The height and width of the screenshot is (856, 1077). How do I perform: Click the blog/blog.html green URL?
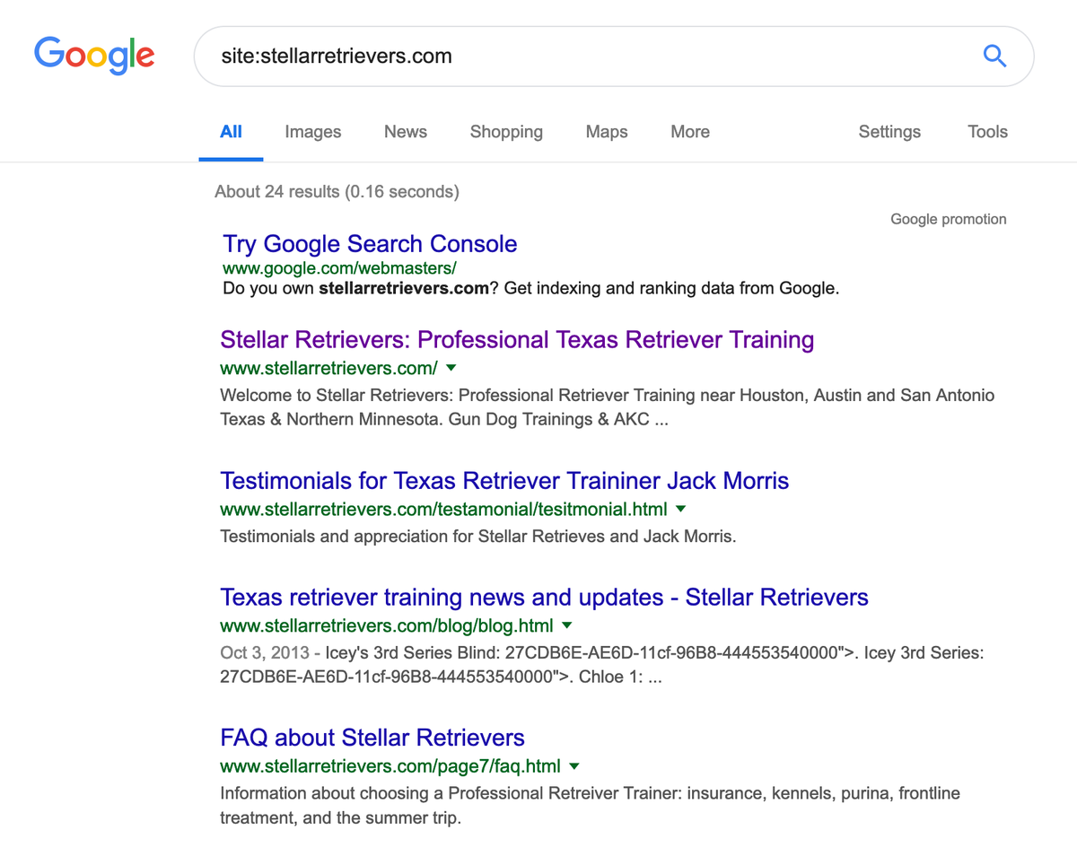386,625
